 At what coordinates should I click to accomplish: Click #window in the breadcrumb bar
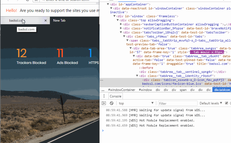point(145,90)
